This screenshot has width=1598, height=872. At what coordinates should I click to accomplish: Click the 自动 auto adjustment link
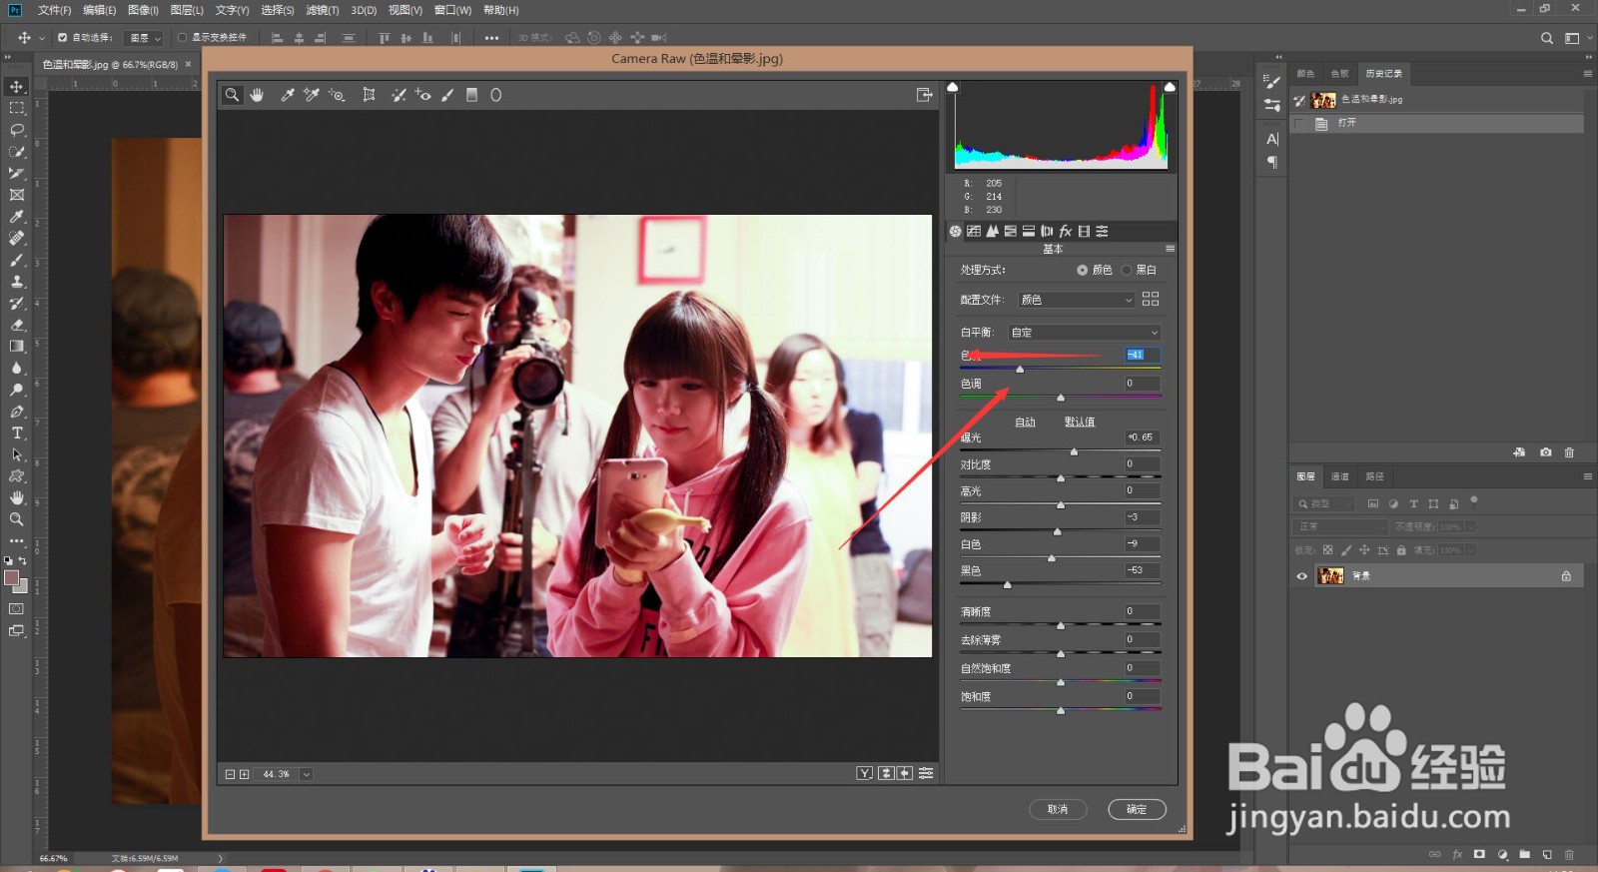point(1025,423)
